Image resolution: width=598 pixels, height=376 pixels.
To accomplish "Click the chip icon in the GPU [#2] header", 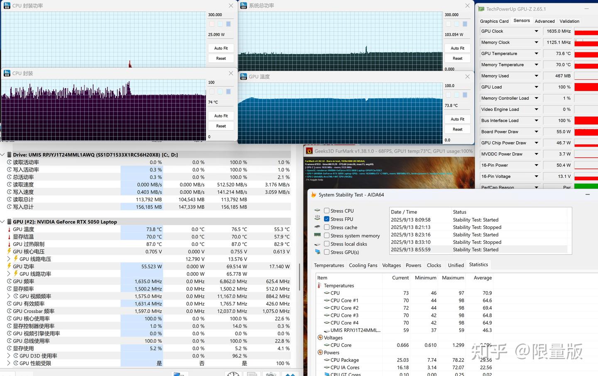I will coord(9,222).
